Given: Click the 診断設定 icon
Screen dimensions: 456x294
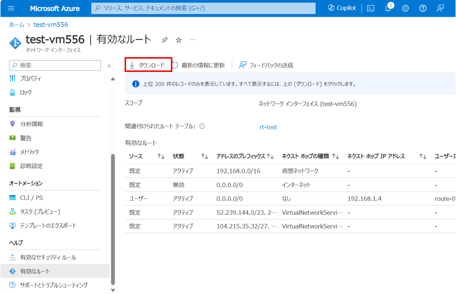Looking at the screenshot, I should point(12,166).
